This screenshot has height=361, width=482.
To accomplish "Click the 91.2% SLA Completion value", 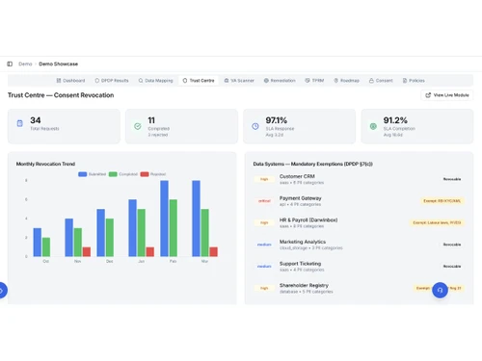I will 395,120.
